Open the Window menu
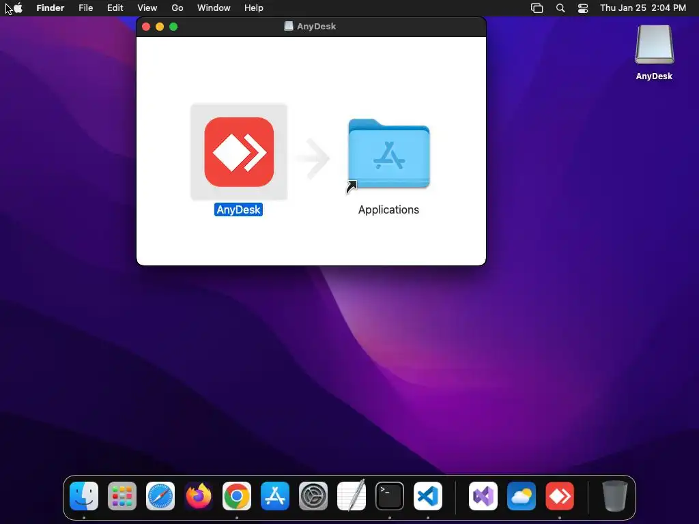The height and width of the screenshot is (524, 699). click(214, 8)
